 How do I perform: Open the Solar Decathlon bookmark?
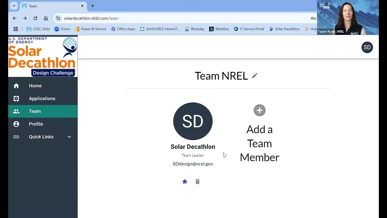point(284,29)
